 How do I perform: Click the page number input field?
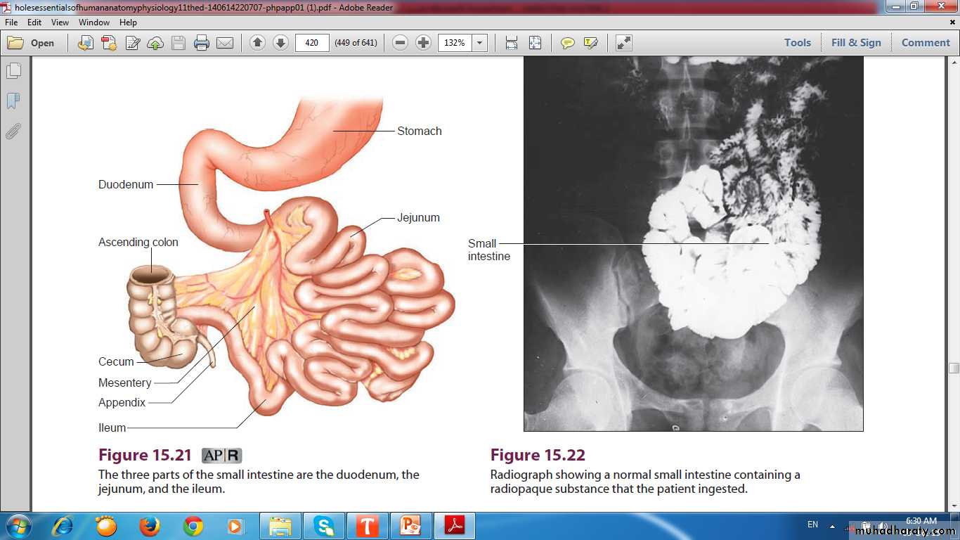pyautogui.click(x=312, y=43)
